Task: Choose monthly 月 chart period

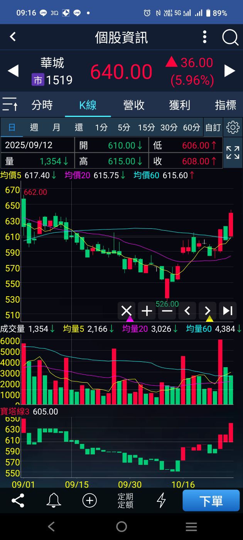Action: point(56,127)
